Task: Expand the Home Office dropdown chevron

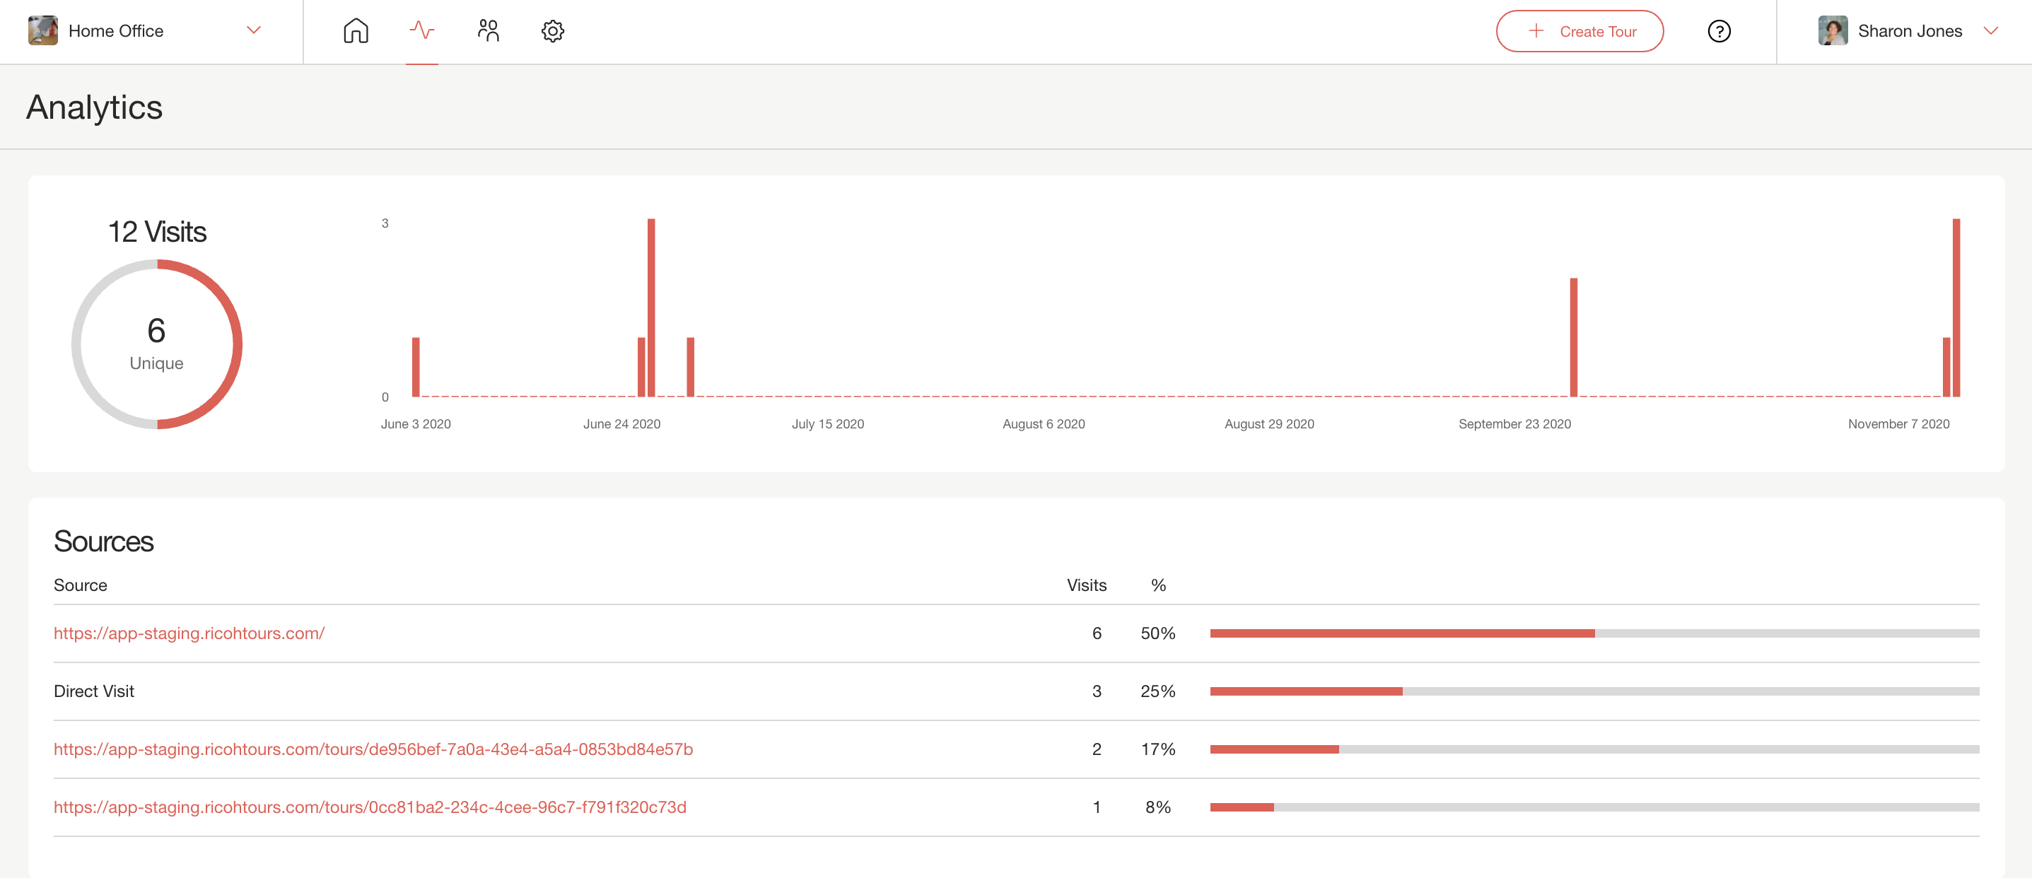Action: tap(253, 31)
